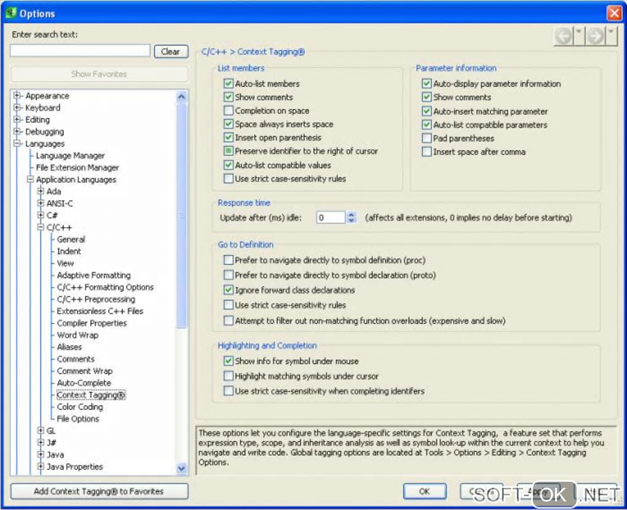Expand the ANSI-C language node
The image size is (627, 510).
point(41,203)
